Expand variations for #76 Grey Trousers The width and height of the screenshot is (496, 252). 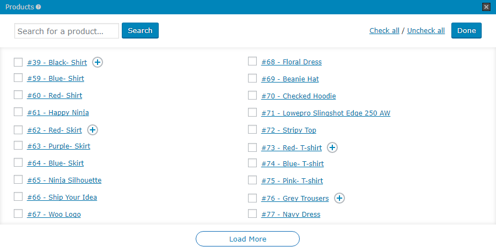click(x=339, y=198)
